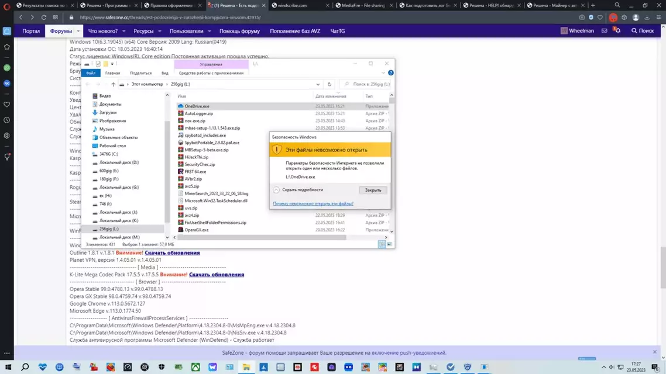Open forum notifications bell
This screenshot has height=374, width=666.
click(617, 30)
